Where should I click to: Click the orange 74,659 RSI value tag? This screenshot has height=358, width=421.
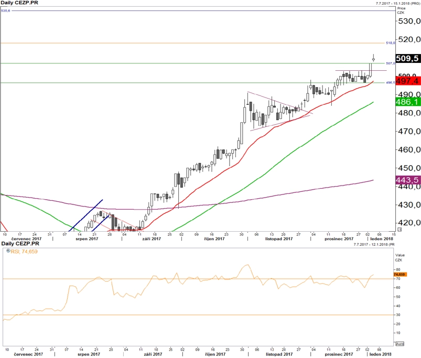(x=400, y=274)
